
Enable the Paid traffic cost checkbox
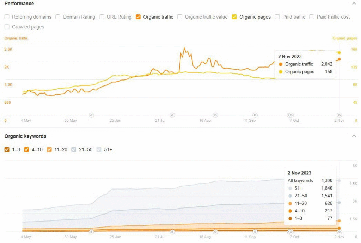point(312,17)
